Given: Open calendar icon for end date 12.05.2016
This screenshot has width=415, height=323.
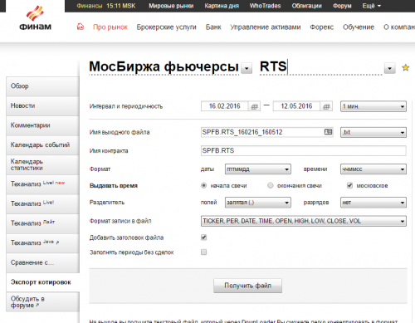Looking at the screenshot, I should tap(326, 106).
